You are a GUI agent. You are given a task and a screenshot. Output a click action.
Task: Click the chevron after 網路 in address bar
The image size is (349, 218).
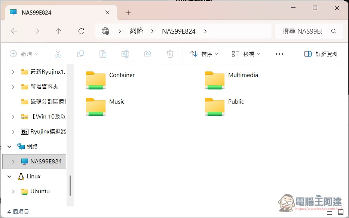[x=152, y=31]
